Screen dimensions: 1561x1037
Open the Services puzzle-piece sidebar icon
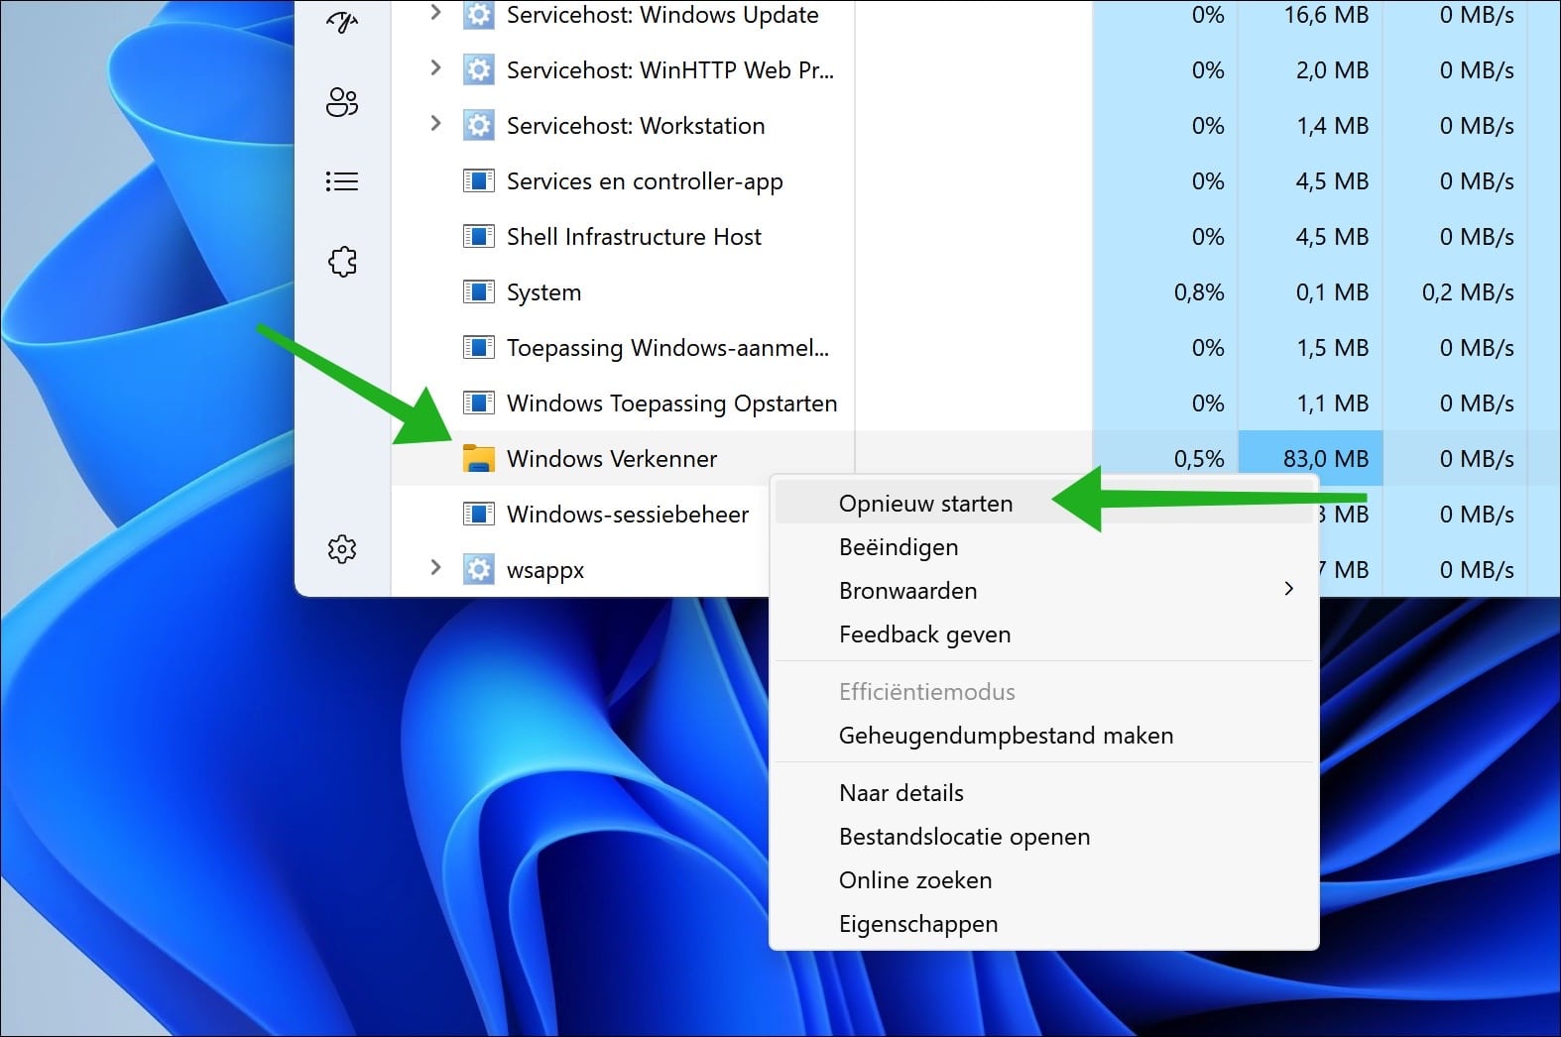pyautogui.click(x=342, y=262)
